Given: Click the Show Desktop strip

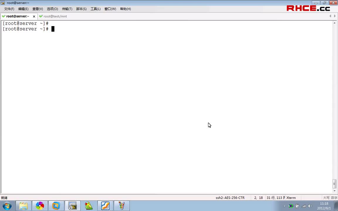Looking at the screenshot, I should tap(336, 206).
